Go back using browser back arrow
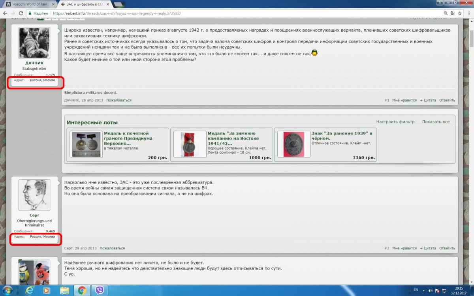This screenshot has width=474, height=296. coord(5,13)
